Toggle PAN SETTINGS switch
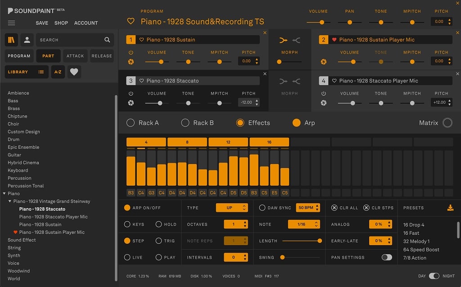461x287 pixels. coord(387,257)
